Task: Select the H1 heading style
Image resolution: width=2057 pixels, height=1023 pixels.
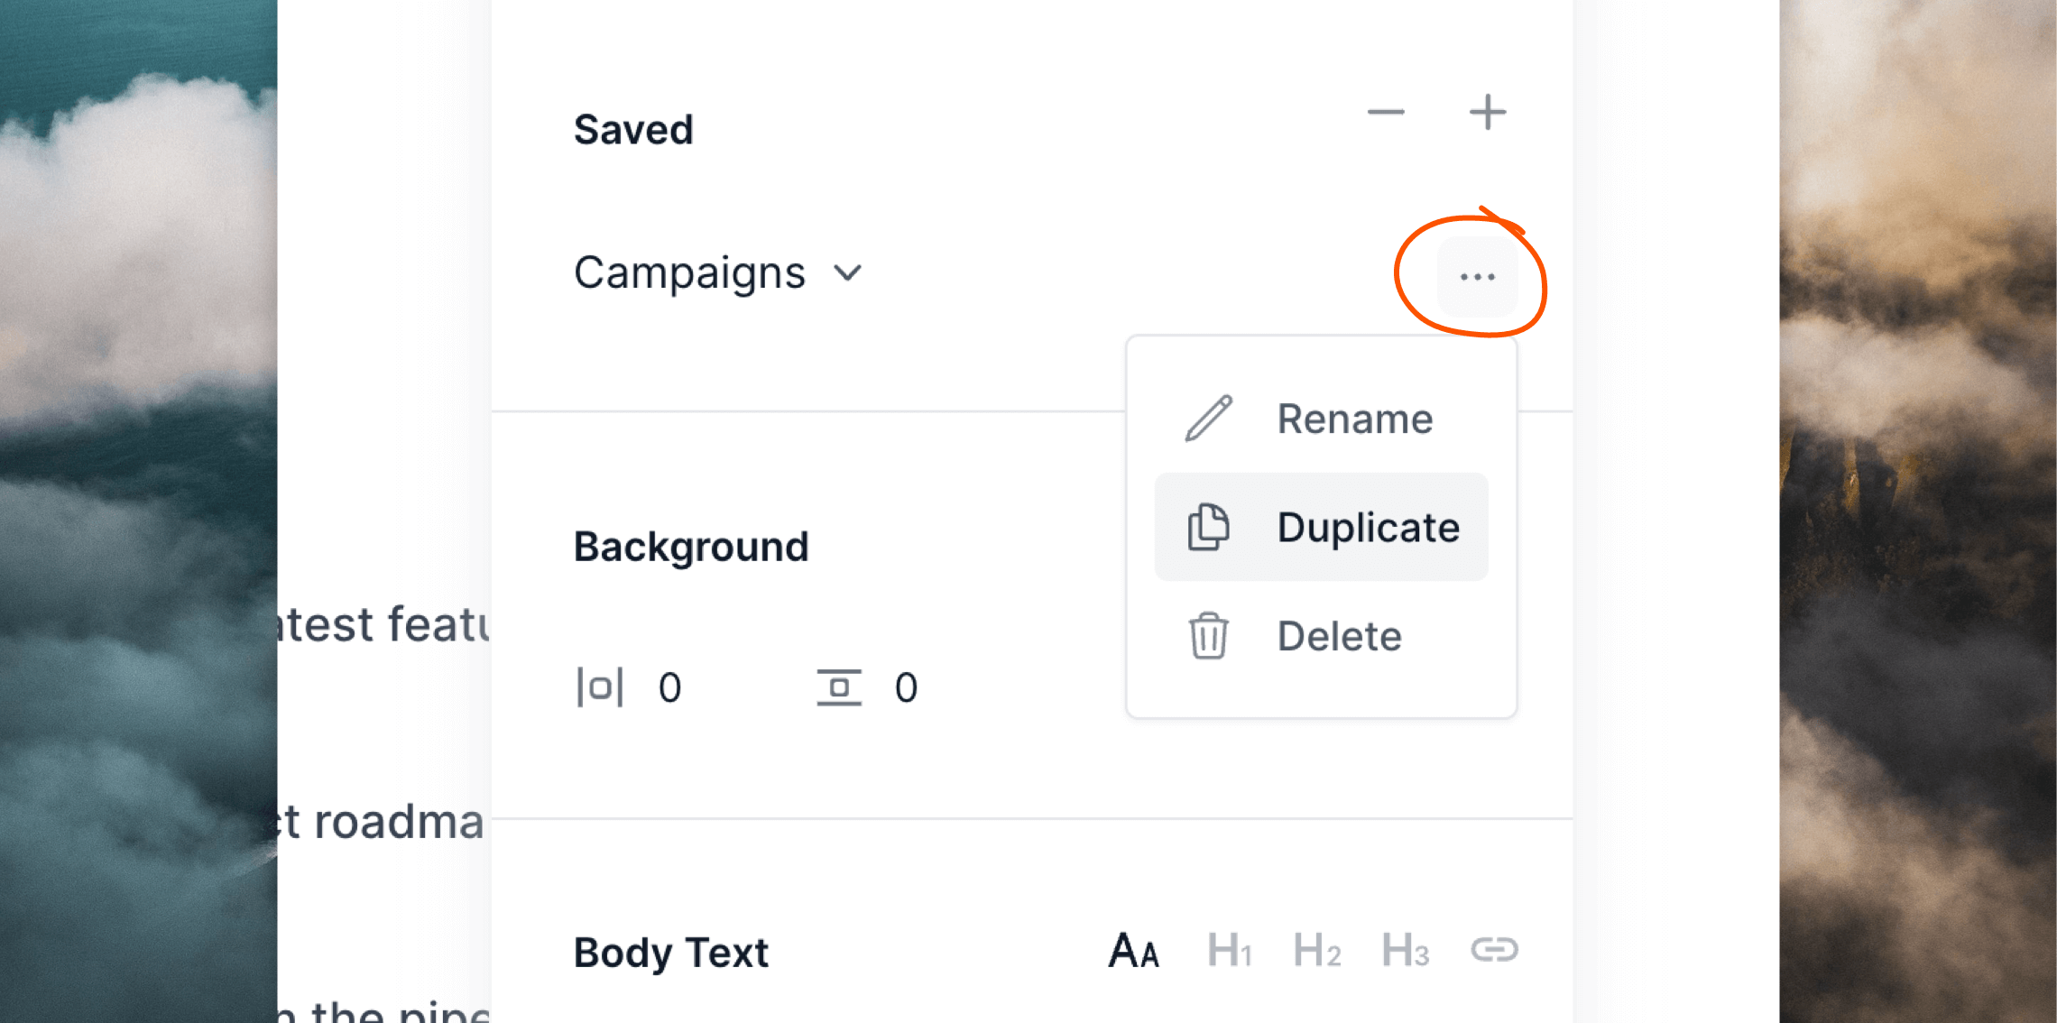Action: (x=1230, y=951)
